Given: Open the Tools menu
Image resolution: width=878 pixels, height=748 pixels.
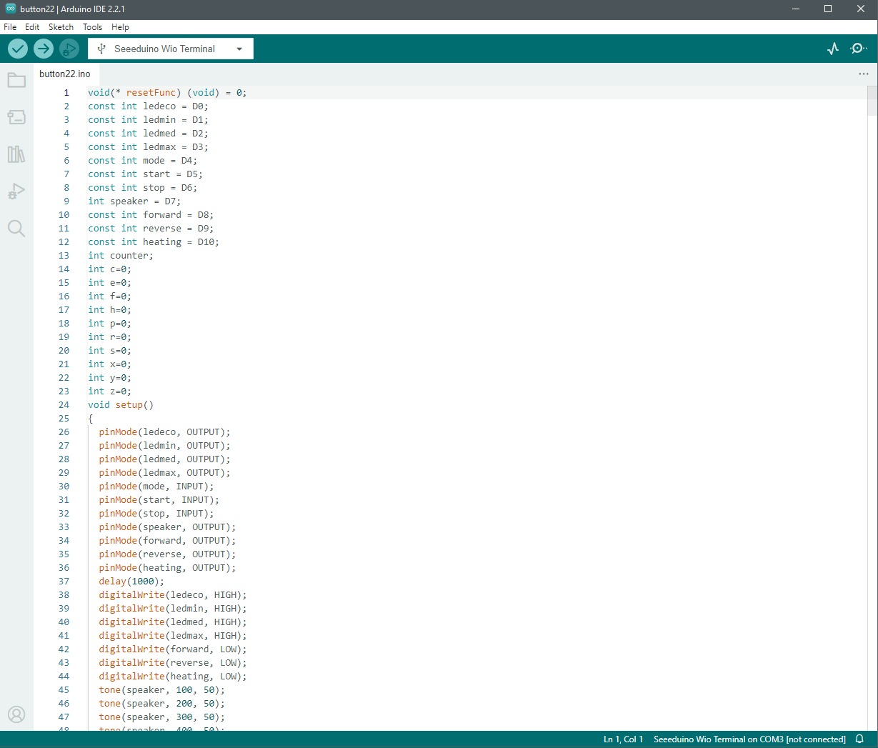Looking at the screenshot, I should coord(92,27).
